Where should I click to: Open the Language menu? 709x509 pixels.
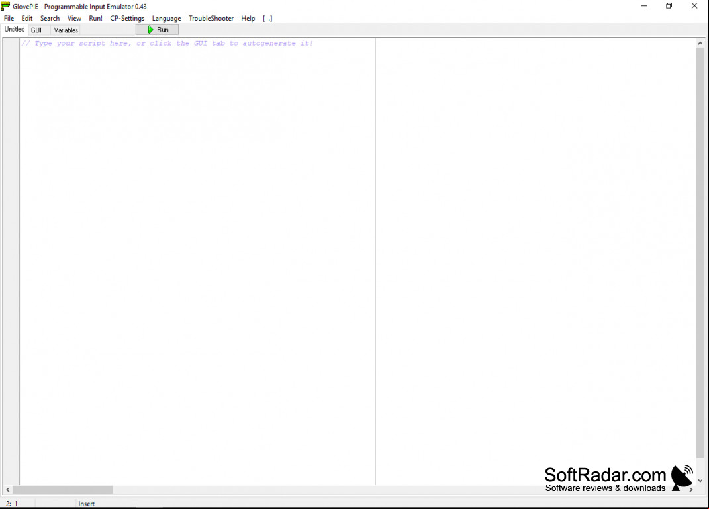(166, 18)
